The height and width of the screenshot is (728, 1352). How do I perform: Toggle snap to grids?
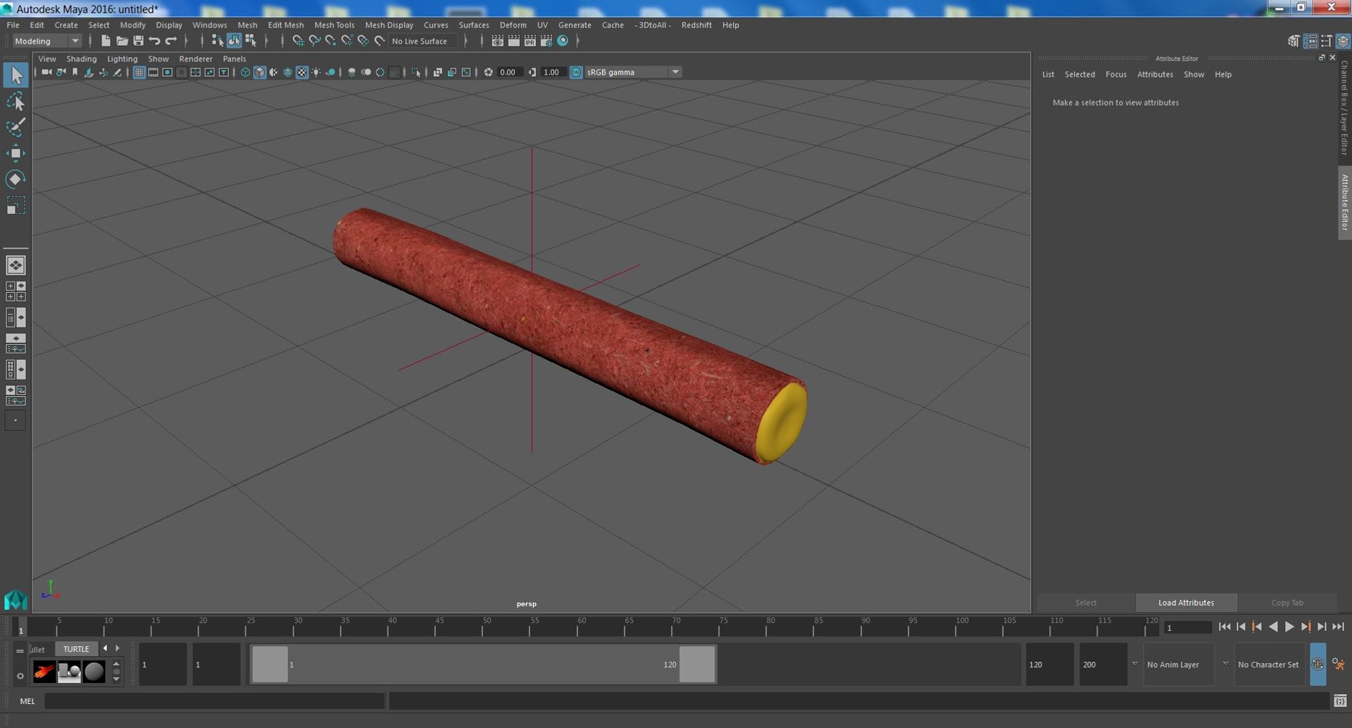click(x=298, y=41)
